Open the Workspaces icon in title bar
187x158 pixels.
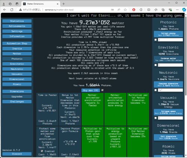pyautogui.click(x=10, y=4)
